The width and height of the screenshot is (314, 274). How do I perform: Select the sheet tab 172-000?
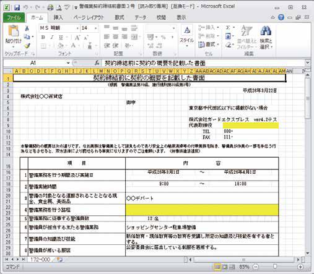point(40,259)
